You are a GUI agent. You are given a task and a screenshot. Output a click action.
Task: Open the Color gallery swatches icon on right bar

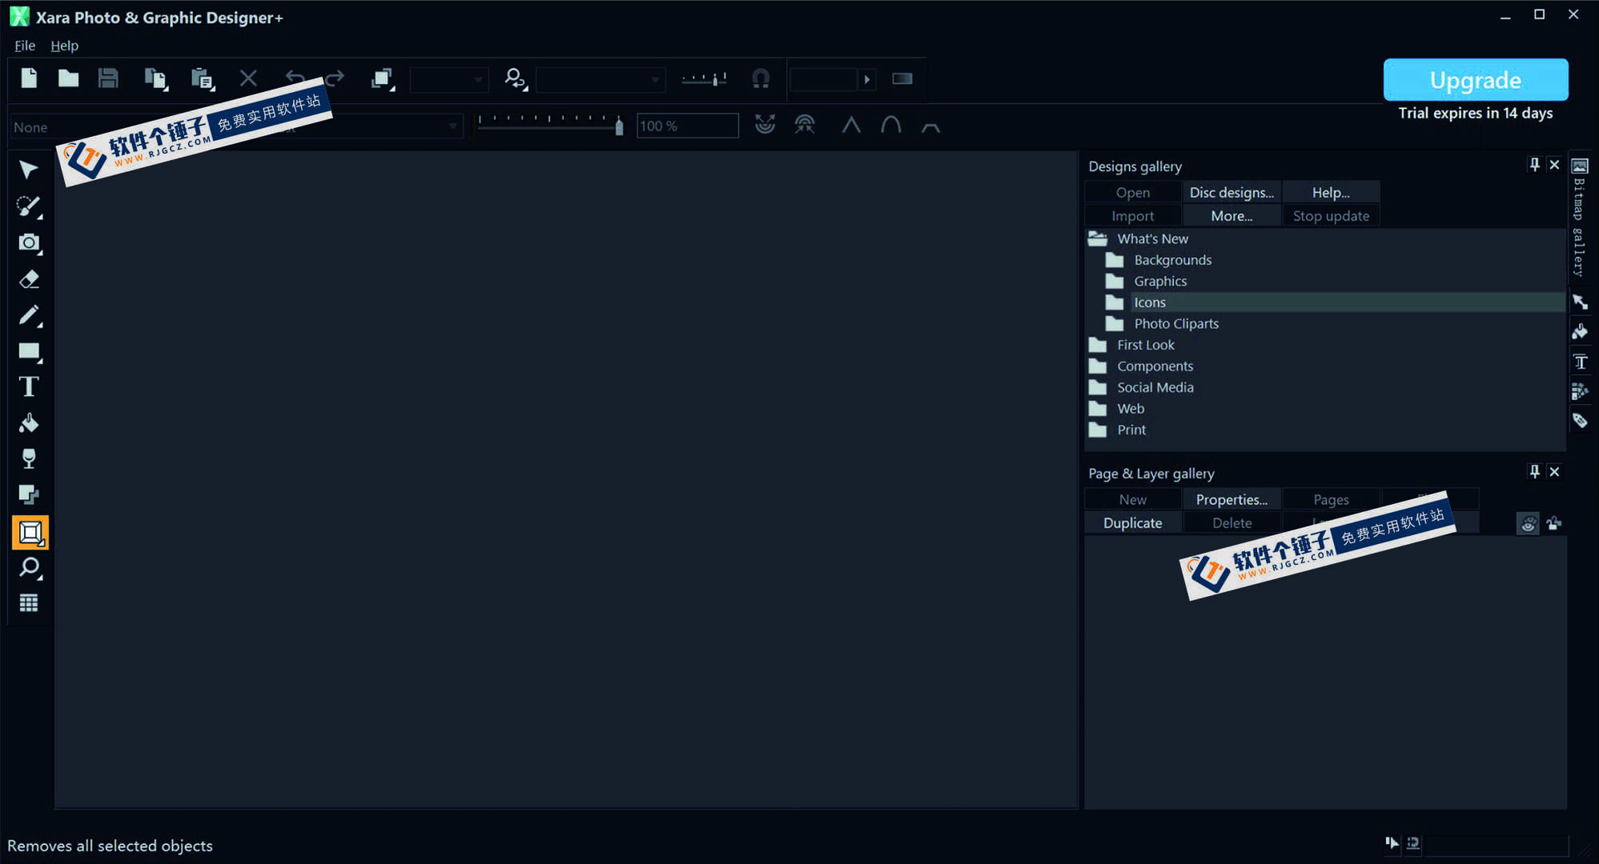[1579, 391]
